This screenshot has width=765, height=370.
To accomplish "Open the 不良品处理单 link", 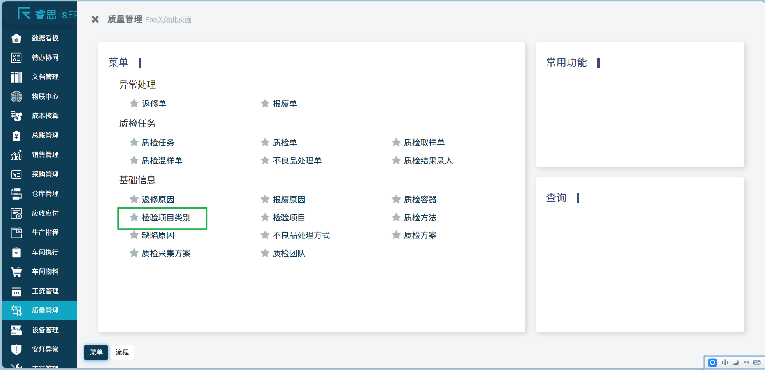I will pyautogui.click(x=297, y=161).
